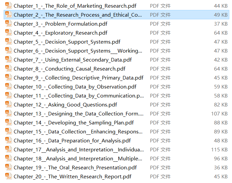Click the 107 KB size value
This screenshot has height=183, width=232.
219,114
